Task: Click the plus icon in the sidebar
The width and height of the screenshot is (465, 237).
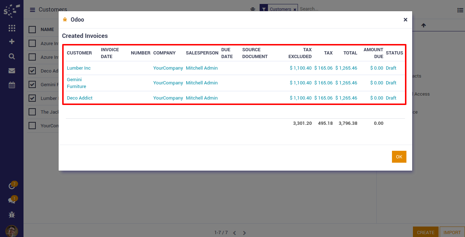Action: point(12,41)
